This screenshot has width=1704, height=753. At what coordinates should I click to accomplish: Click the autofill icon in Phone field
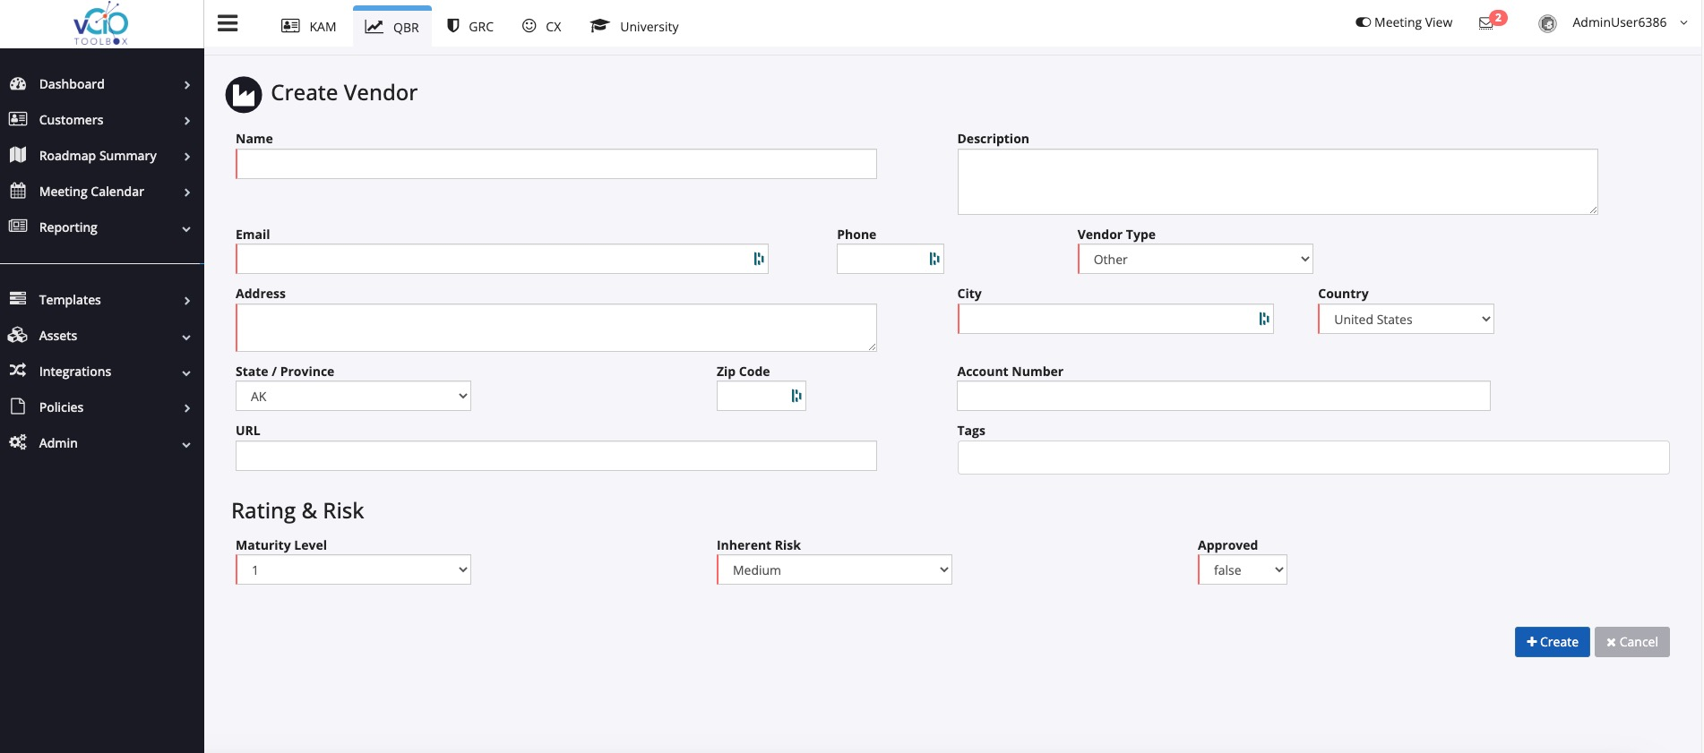point(934,259)
